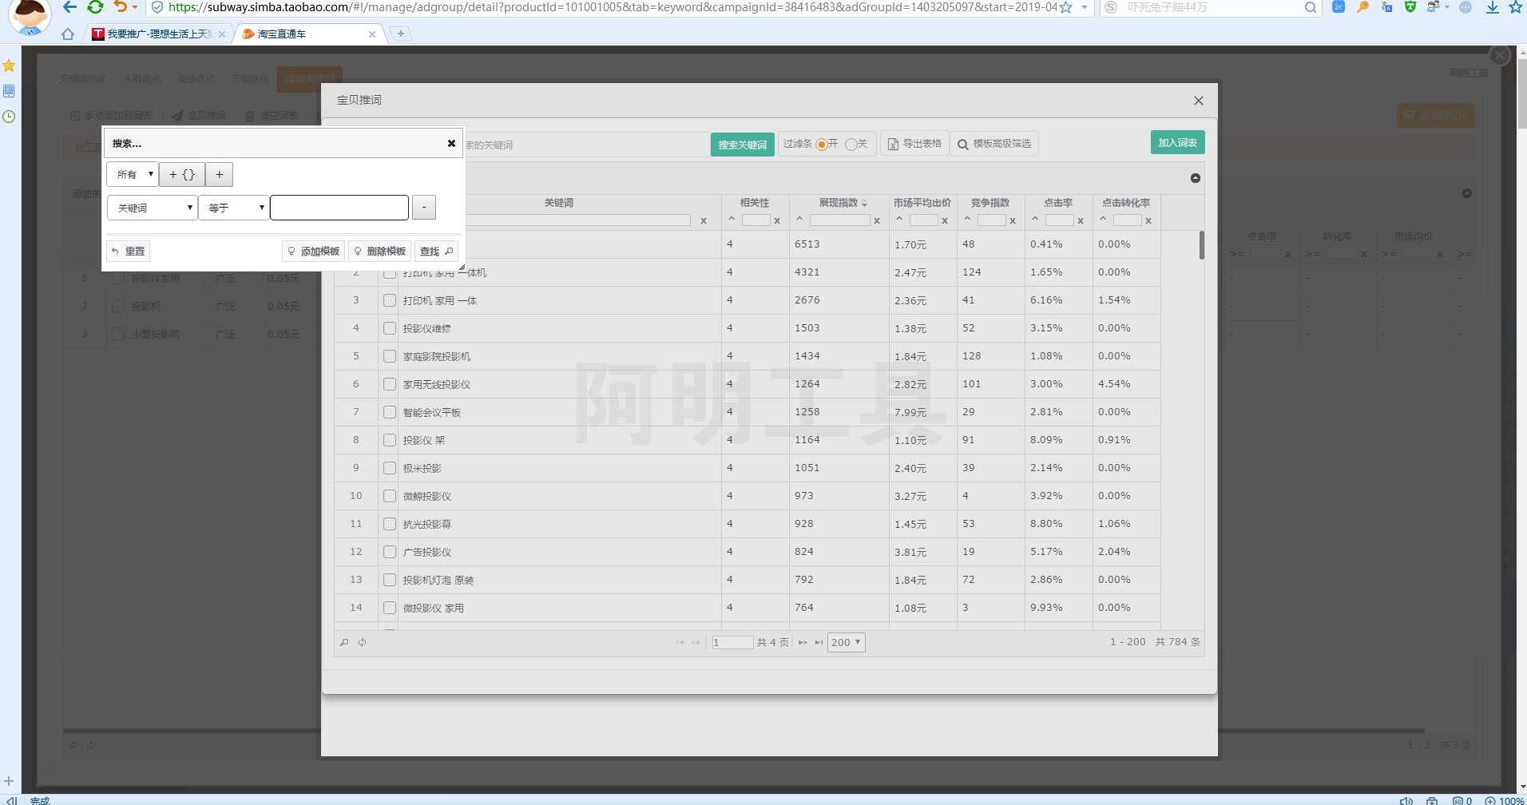Bookmark this page with the address bar star
Screen dimensions: 1527x805
click(1065, 7)
